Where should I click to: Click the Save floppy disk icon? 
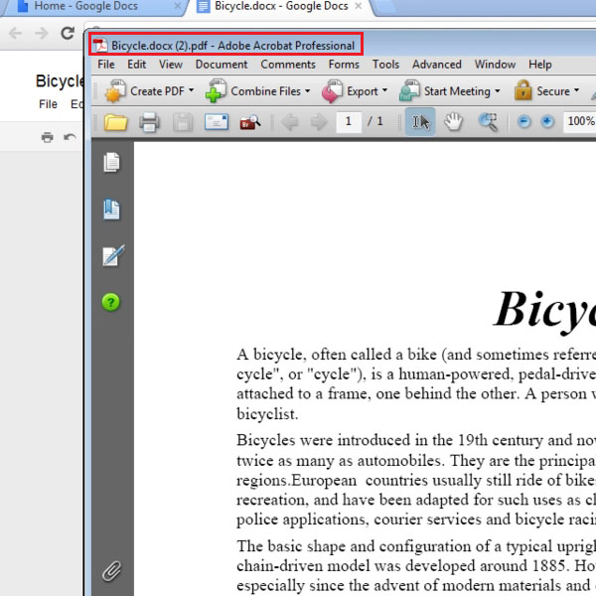click(183, 122)
